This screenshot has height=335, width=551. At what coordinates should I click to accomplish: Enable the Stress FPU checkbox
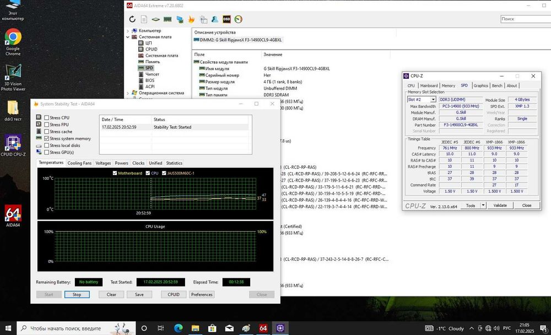(x=46, y=124)
